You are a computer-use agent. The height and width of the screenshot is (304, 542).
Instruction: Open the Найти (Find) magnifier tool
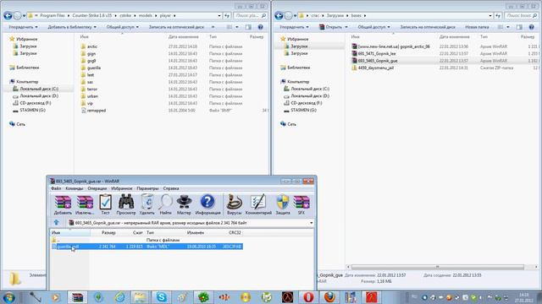click(166, 204)
